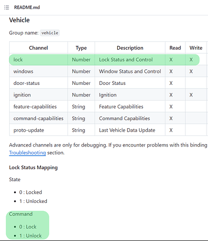
Task: Click the Read column header
Action: click(175, 48)
